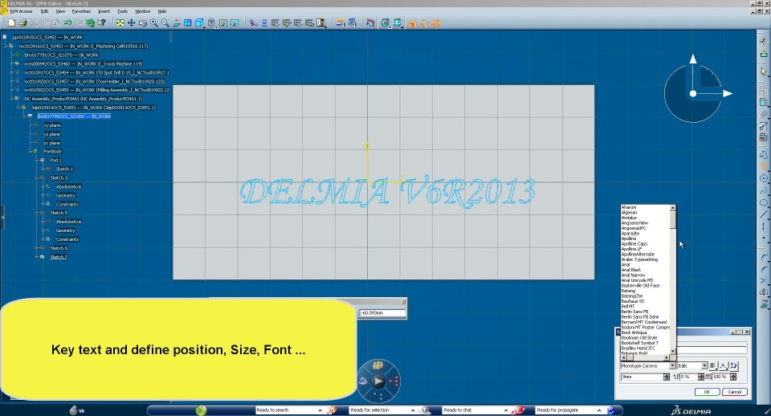Select the Rotate view tool
The width and height of the screenshot is (771, 416).
(x=143, y=22)
